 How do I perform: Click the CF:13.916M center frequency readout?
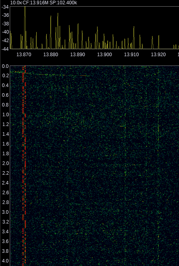coord(35,3)
